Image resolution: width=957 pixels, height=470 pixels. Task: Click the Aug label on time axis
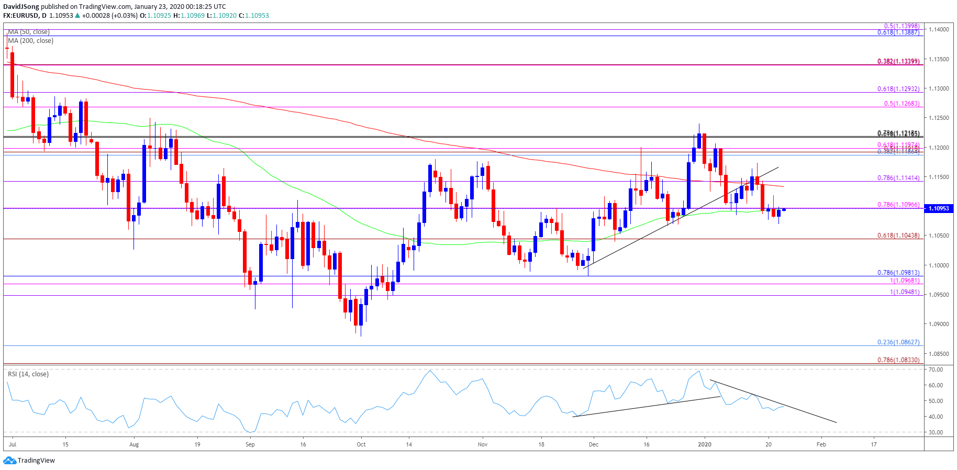(134, 445)
